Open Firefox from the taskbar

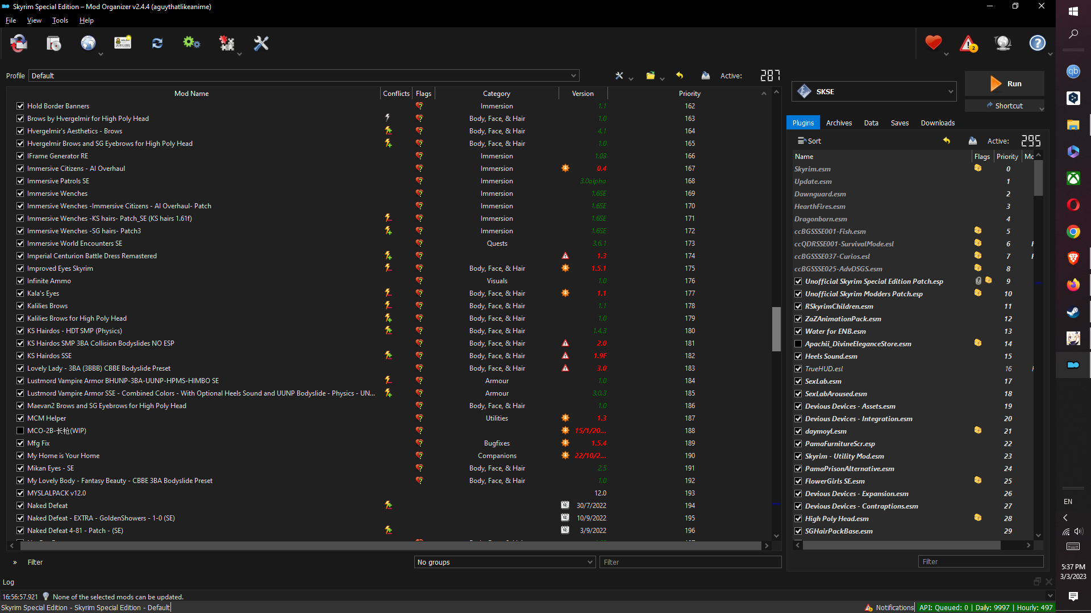click(x=1073, y=285)
